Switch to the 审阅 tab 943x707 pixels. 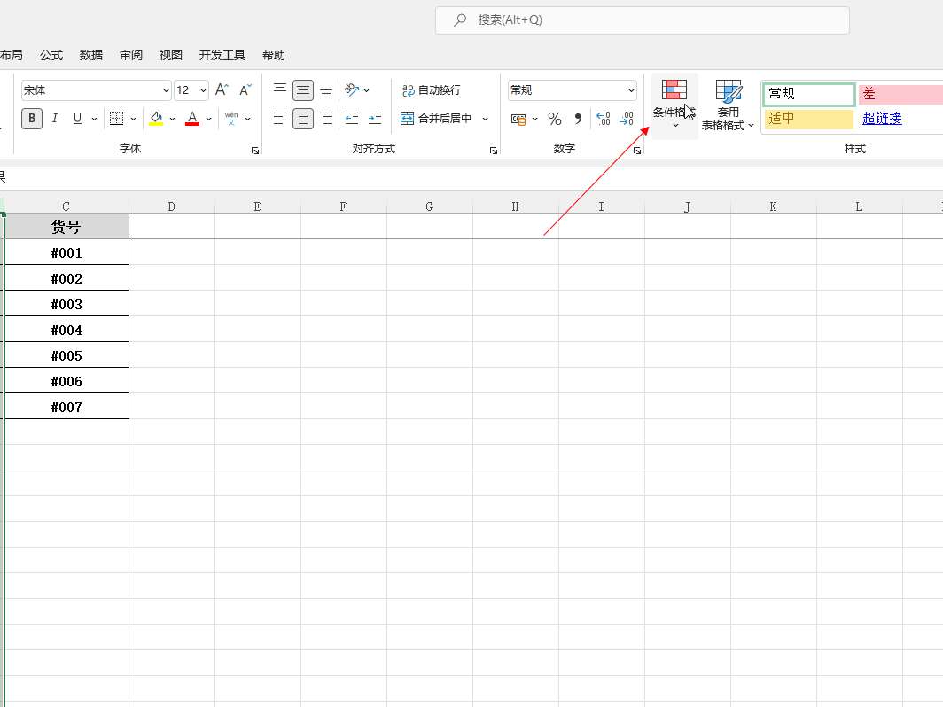coord(130,55)
